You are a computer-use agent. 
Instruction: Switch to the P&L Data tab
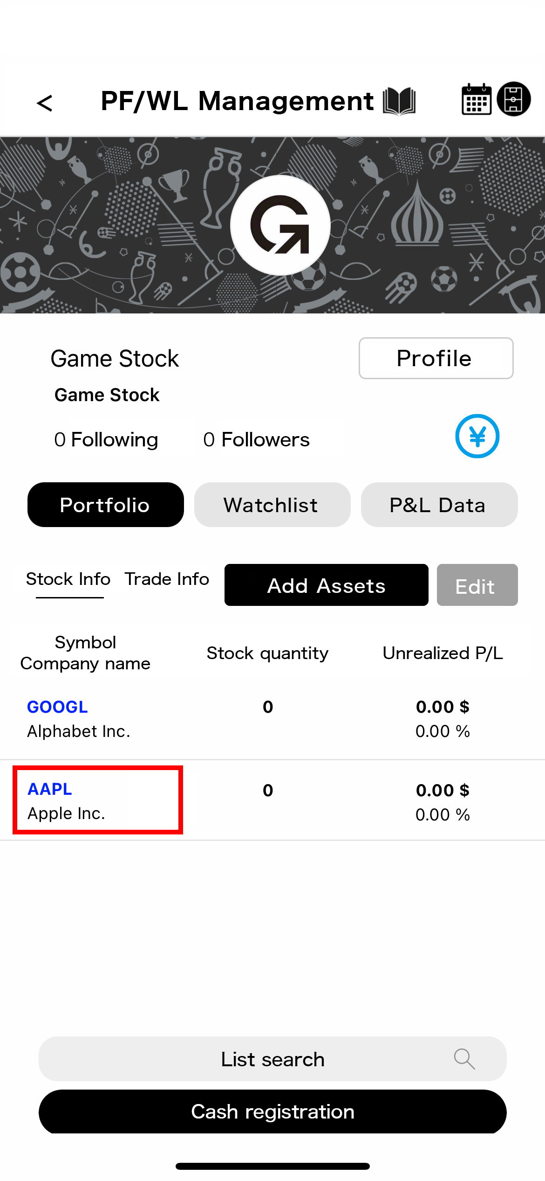coord(439,505)
